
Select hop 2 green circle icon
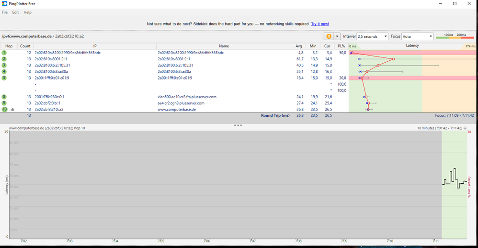[4, 59]
